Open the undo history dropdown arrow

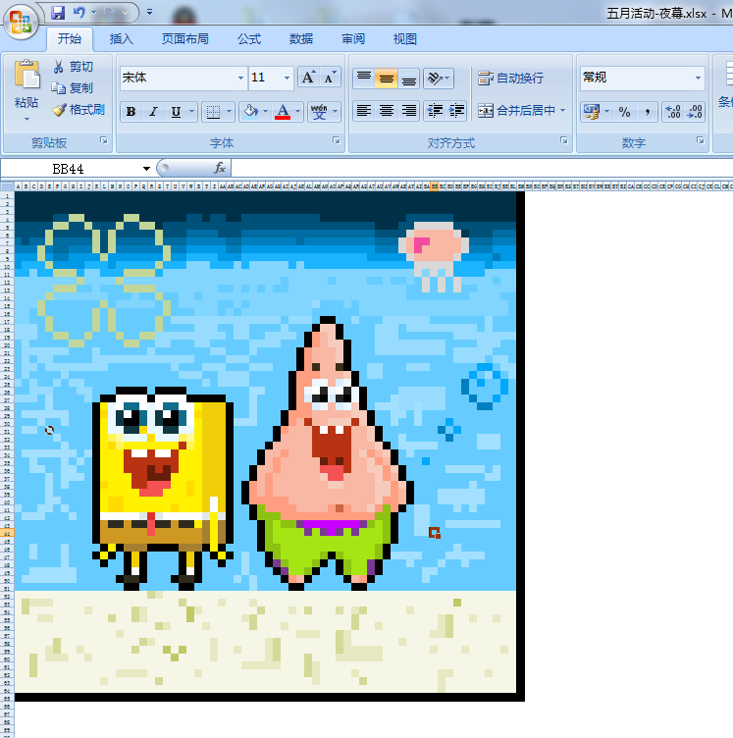coord(93,13)
